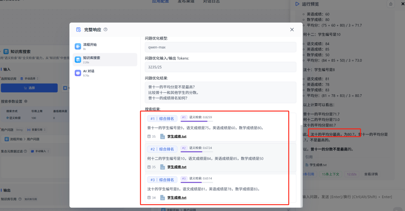Click the dialog's vertical scrollbar
Viewport: 405px width, 211px height.
[301, 165]
